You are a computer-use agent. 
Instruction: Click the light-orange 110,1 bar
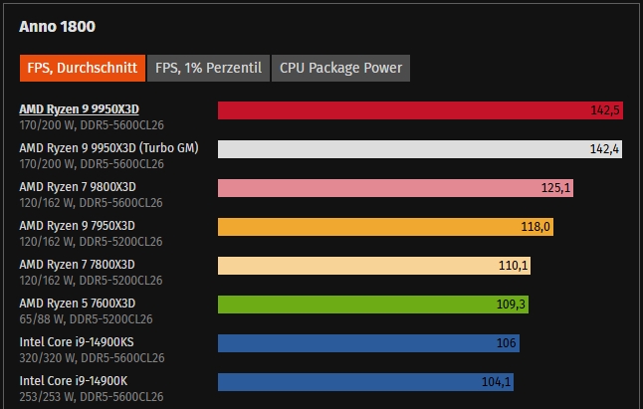tap(374, 266)
